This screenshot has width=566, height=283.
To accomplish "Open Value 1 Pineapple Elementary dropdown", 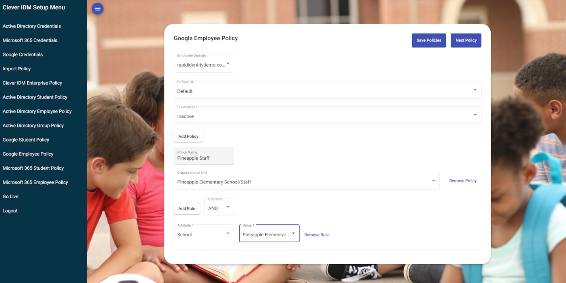I will pyautogui.click(x=269, y=233).
